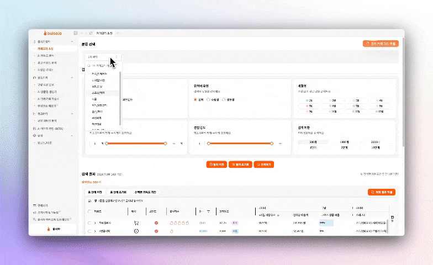Viewport: 433px width, 265px height.
Task: Click the red brand marker in the second row
Action: tap(156, 231)
